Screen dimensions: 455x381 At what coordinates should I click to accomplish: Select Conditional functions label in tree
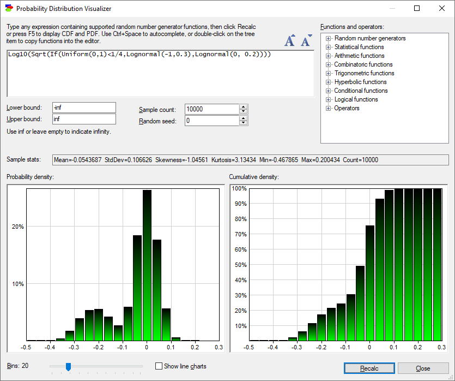click(x=361, y=91)
